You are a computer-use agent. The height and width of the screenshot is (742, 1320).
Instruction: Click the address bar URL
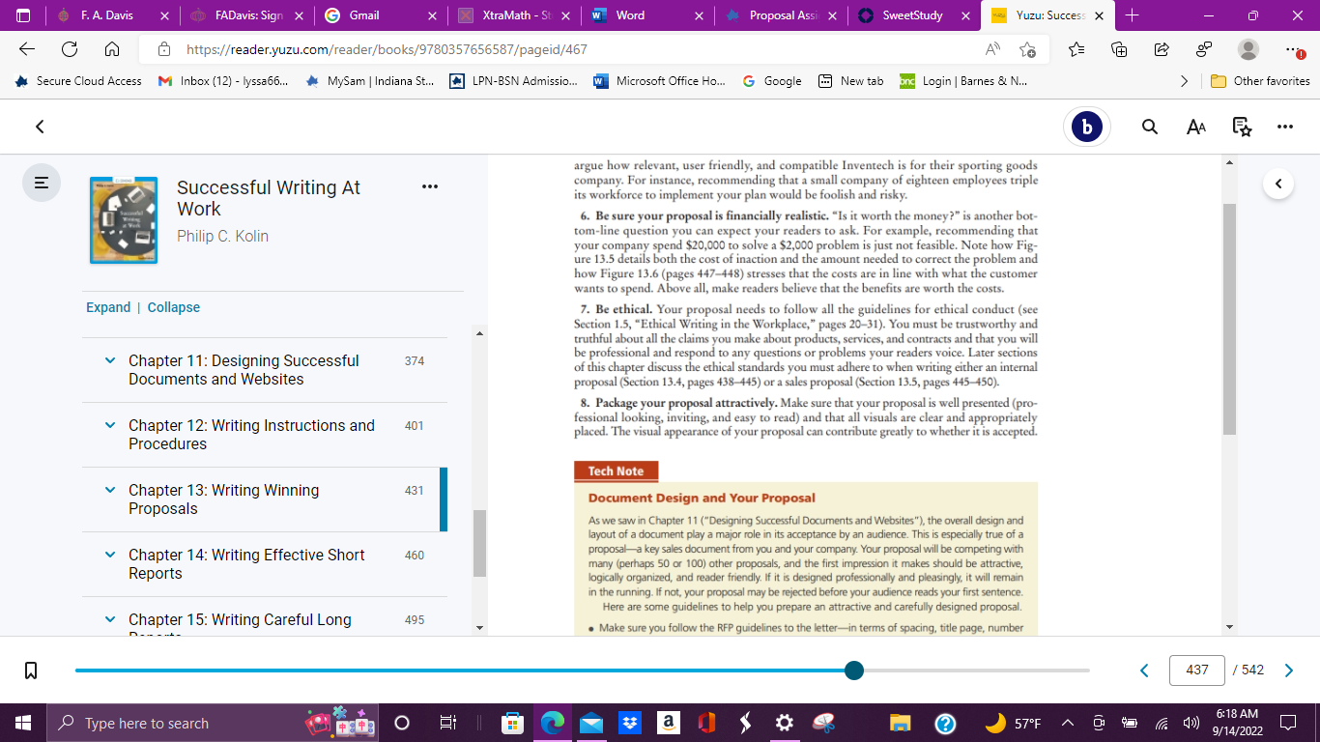tap(387, 49)
